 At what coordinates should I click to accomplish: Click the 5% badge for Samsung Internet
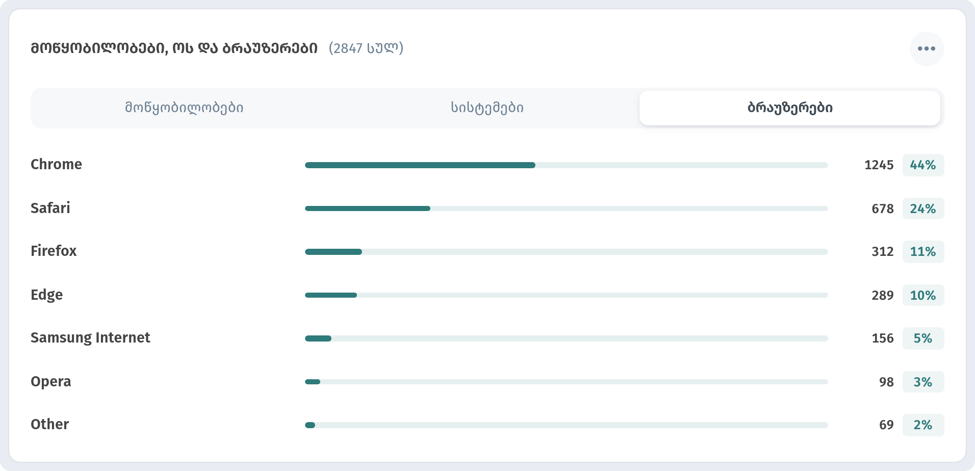tap(923, 338)
